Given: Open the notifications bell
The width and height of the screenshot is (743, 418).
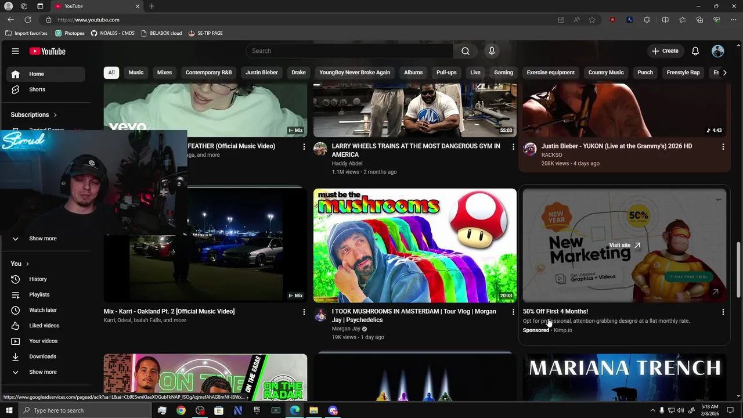Looking at the screenshot, I should tap(695, 51).
